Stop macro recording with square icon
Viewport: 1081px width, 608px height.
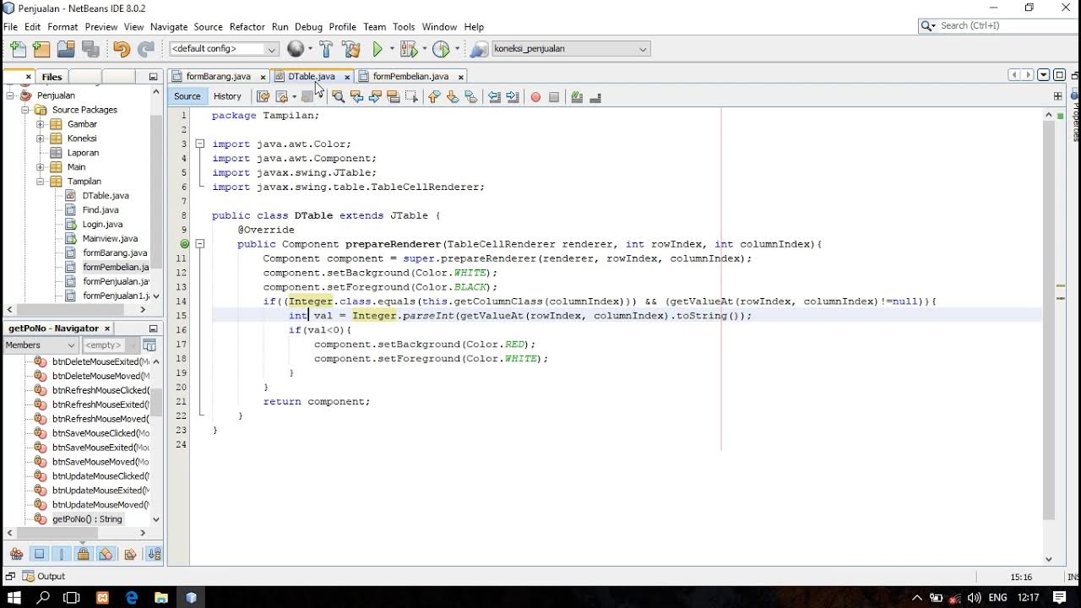tap(554, 97)
